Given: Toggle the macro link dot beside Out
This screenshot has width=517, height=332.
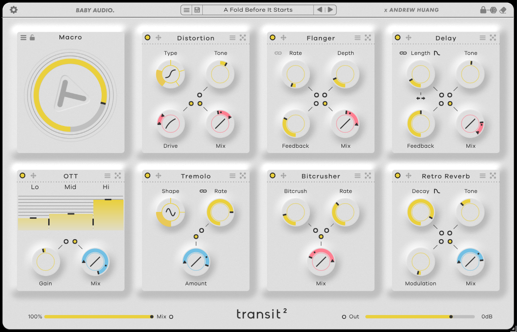Looking at the screenshot, I should [344, 317].
